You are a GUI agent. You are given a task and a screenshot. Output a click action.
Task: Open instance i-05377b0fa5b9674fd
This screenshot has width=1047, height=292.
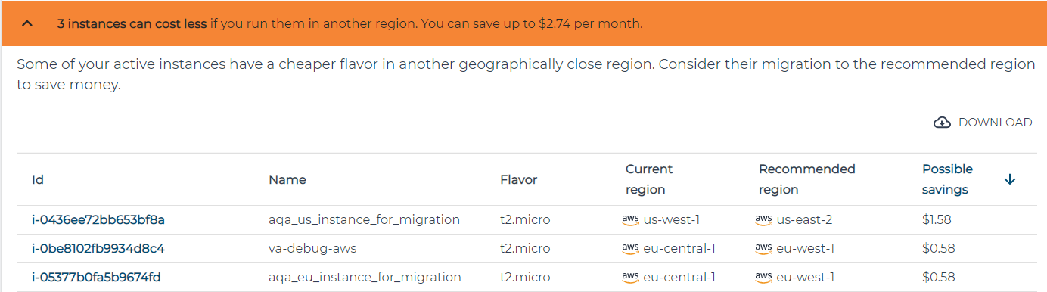pos(96,277)
